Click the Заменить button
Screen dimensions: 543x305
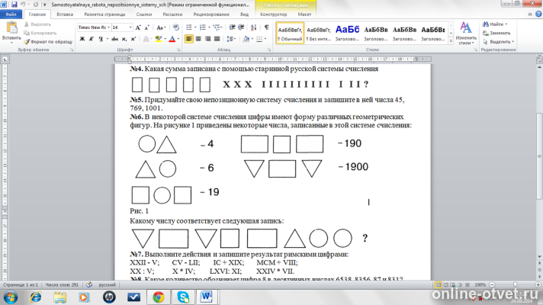tap(497, 33)
